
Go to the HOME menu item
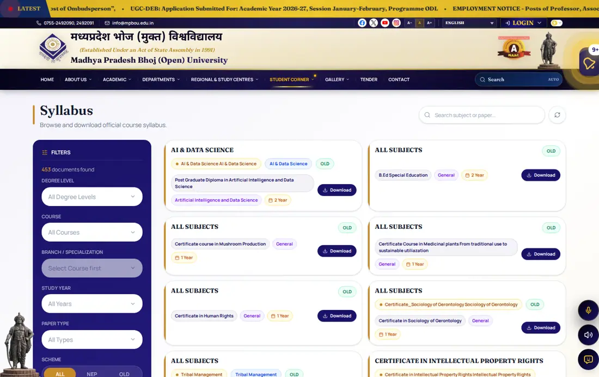(x=47, y=80)
